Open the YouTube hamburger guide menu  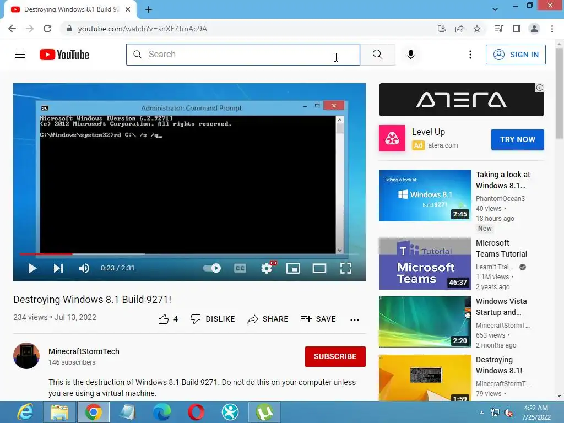pyautogui.click(x=20, y=55)
